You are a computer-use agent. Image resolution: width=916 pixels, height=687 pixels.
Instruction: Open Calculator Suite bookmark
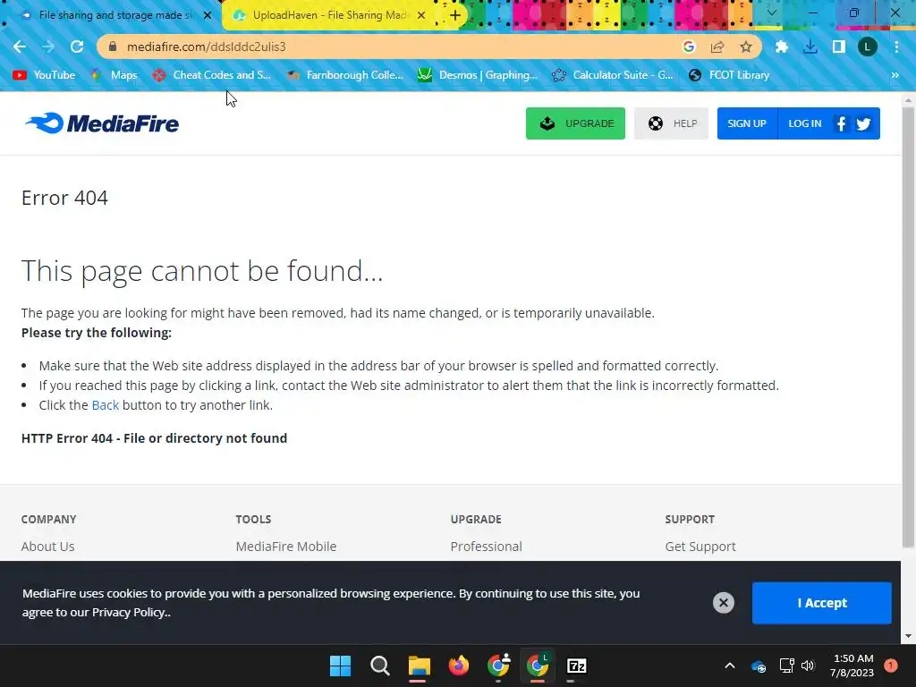612,75
